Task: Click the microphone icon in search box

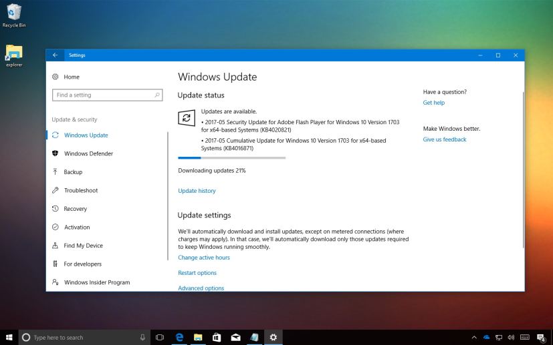Action: coord(142,338)
